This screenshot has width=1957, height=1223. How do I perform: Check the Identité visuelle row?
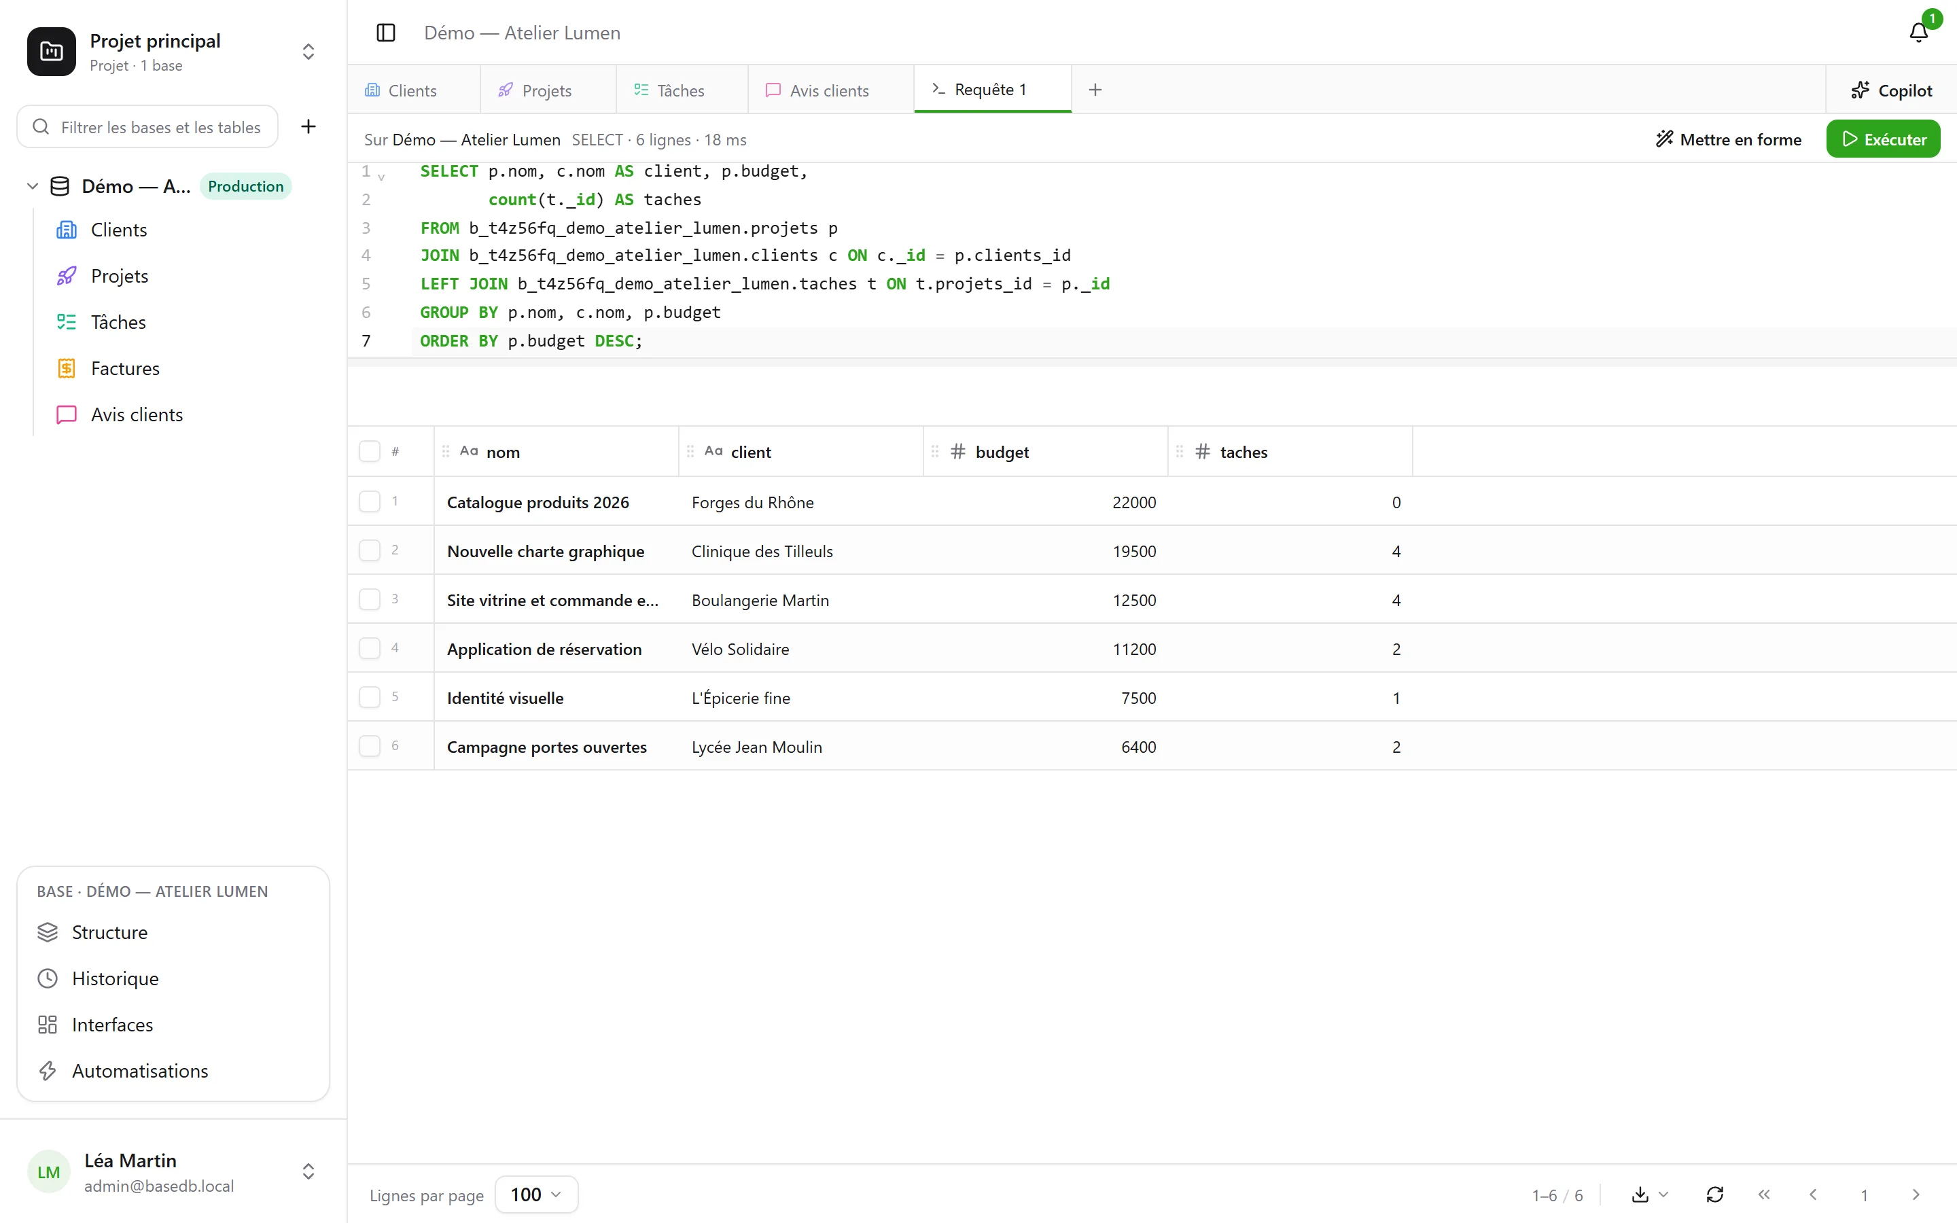[x=370, y=697]
